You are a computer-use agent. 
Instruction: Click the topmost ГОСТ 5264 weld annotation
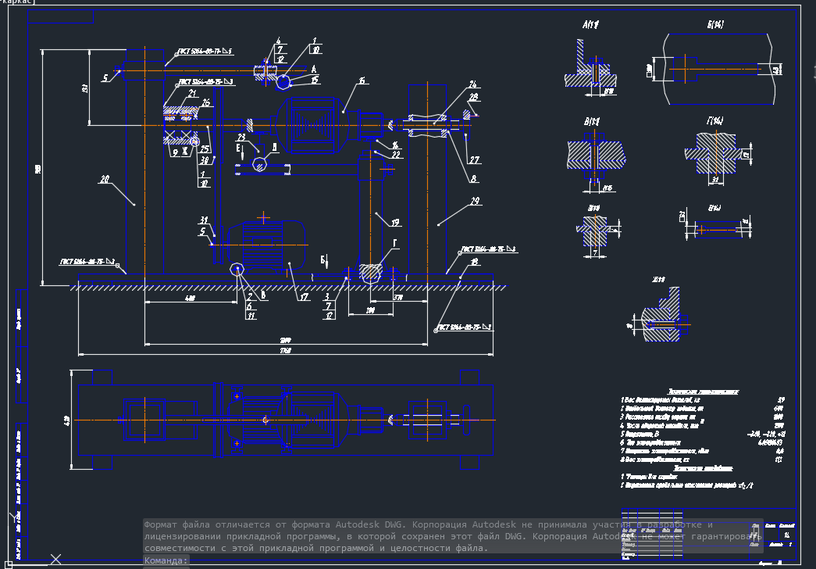[x=205, y=52]
